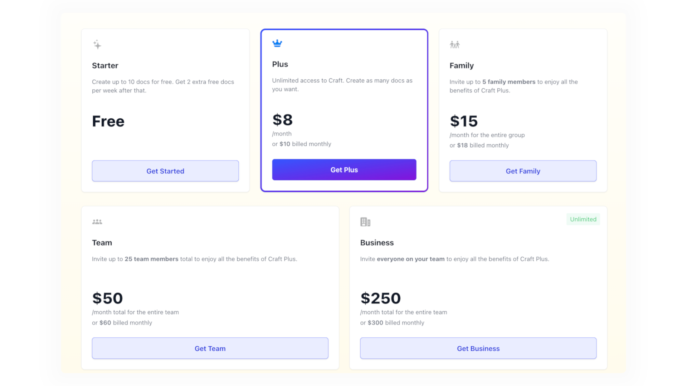
Task: Click the Family plan heading
Action: [x=462, y=65]
